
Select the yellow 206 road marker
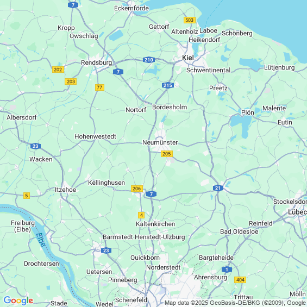click(137, 189)
